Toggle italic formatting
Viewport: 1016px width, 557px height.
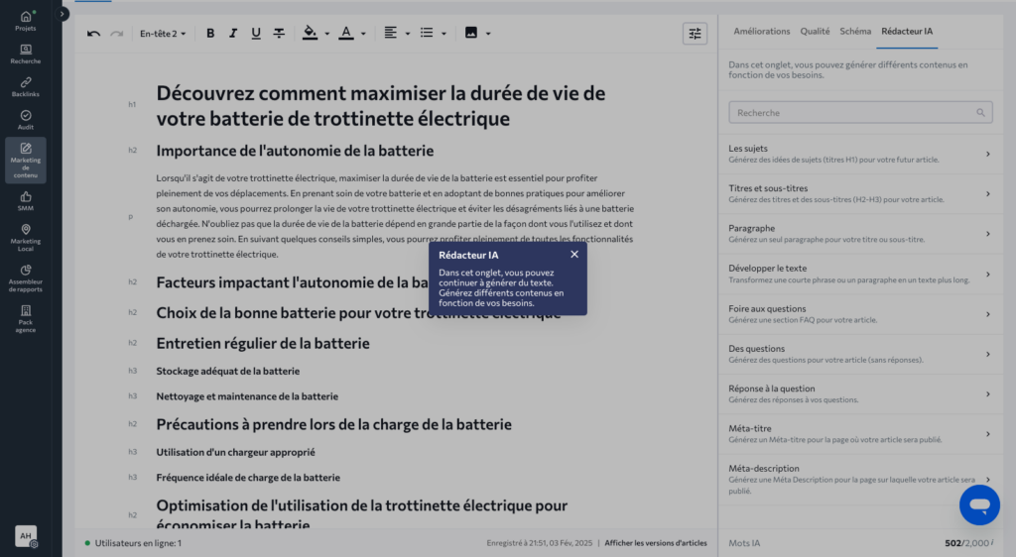232,34
